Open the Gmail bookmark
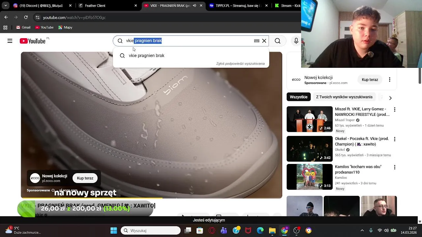The height and width of the screenshot is (237, 422). [x=23, y=27]
